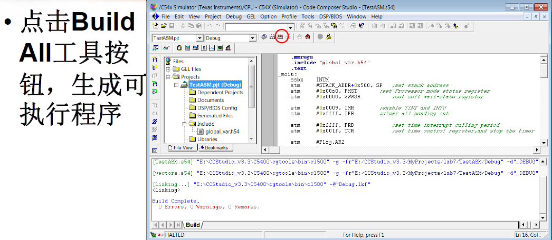
Task: Select the Build output tab
Action: tap(193, 225)
